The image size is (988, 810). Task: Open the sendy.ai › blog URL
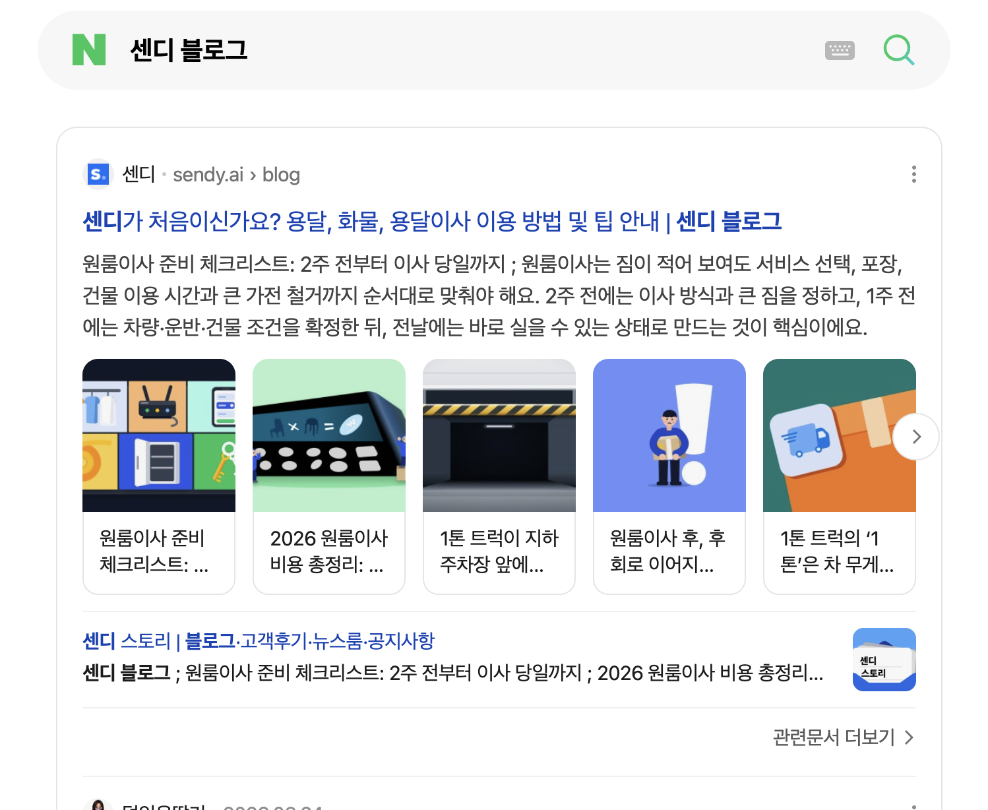click(236, 175)
